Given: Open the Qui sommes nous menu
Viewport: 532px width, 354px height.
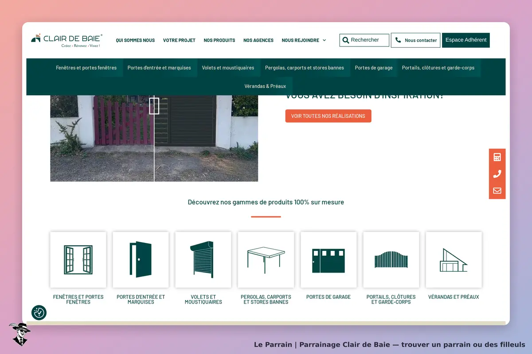Looking at the screenshot, I should tap(135, 40).
